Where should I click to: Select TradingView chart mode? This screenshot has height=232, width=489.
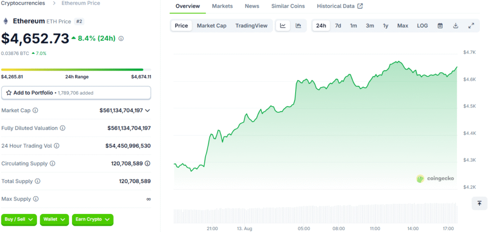point(251,26)
